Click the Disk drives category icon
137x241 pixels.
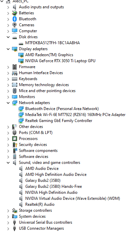pos(14,37)
